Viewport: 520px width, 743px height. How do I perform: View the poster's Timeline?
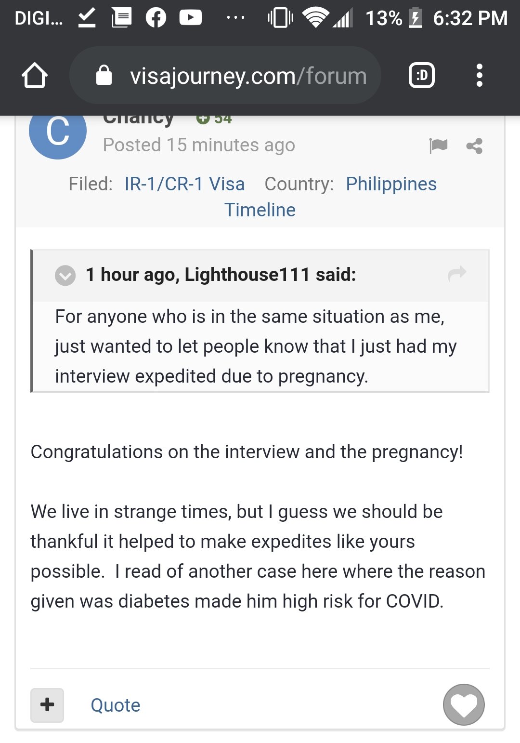[x=260, y=210]
